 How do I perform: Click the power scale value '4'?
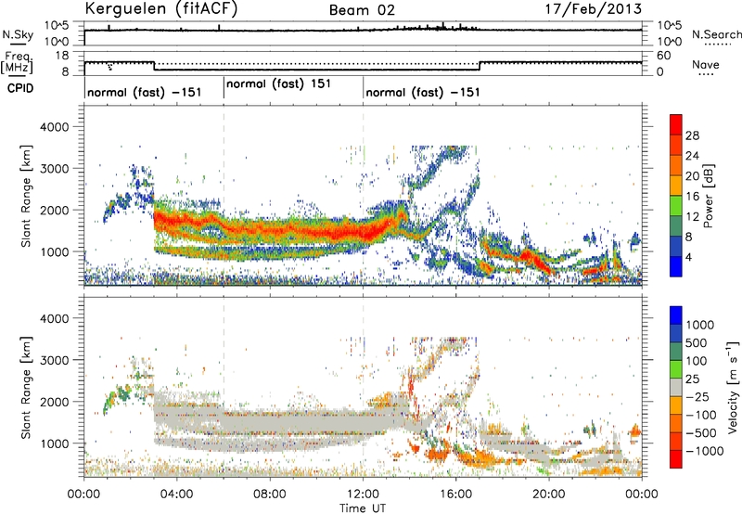click(x=689, y=258)
